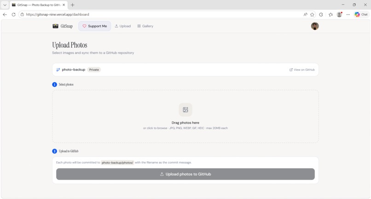View site information lock icon
The width and height of the screenshot is (371, 199).
click(22, 14)
